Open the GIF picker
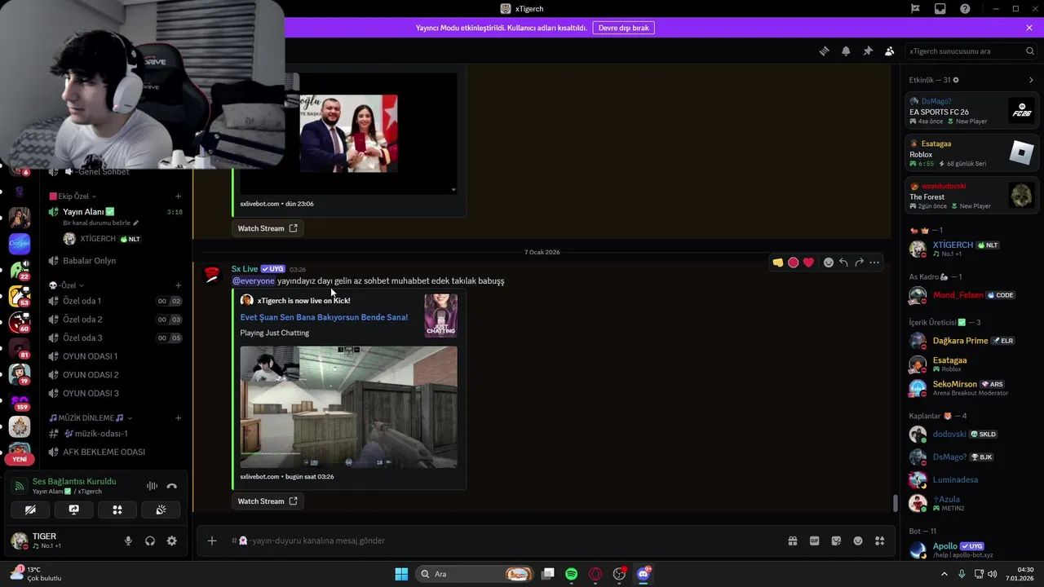The width and height of the screenshot is (1044, 587). 814,541
